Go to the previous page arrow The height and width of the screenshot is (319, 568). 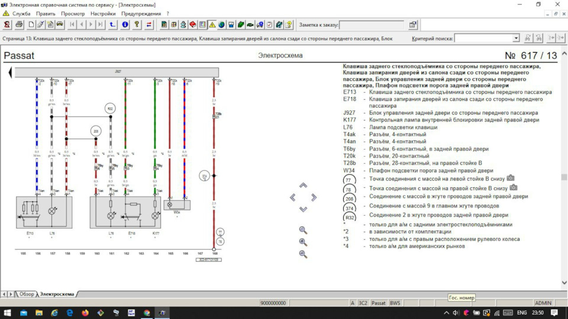[x=82, y=25]
